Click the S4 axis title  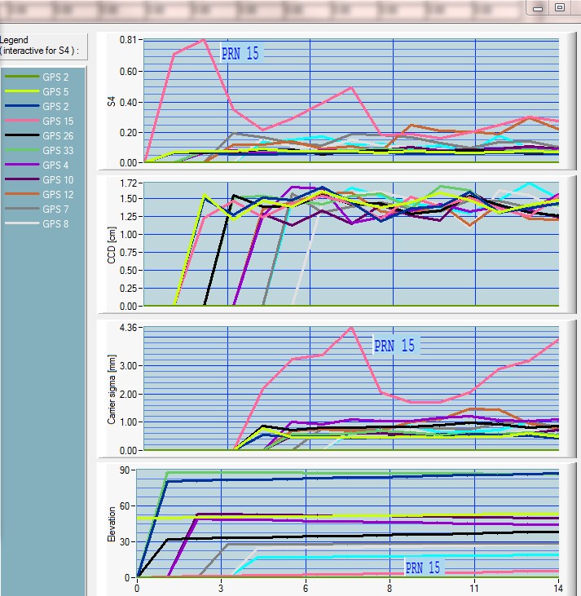pyautogui.click(x=111, y=101)
